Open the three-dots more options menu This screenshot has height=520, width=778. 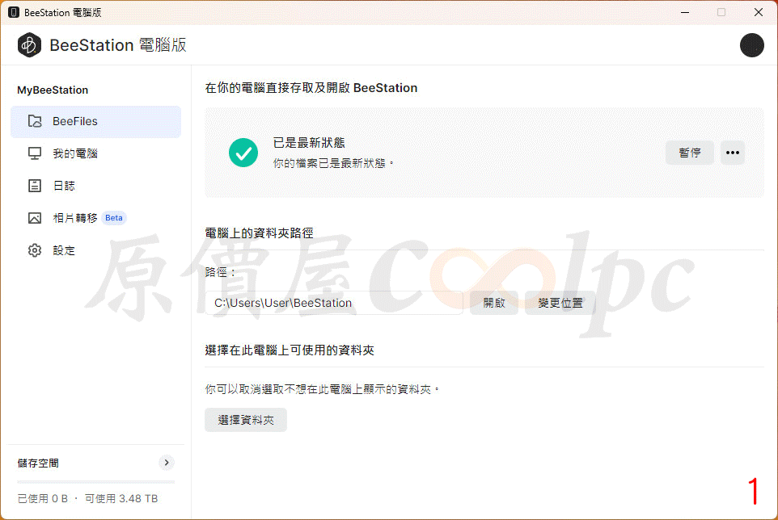tap(733, 153)
